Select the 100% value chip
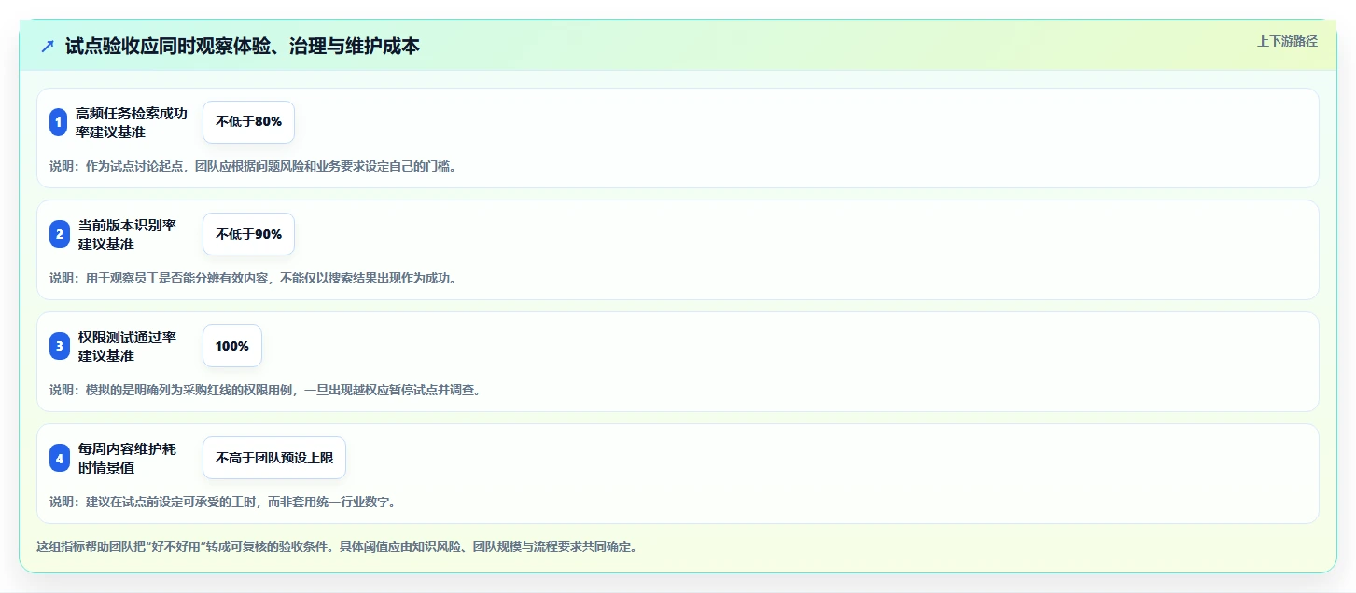 232,346
